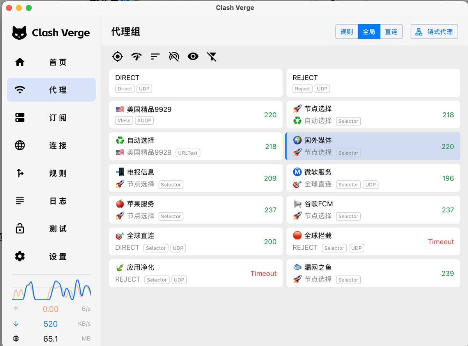468x346 pixels.
Task: Toggle the eye icon to show proxy details
Action: click(193, 56)
